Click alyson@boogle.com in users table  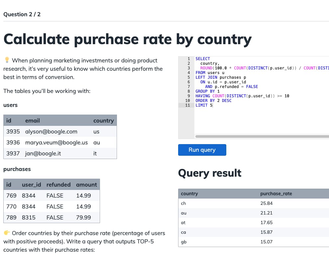pos(51,131)
